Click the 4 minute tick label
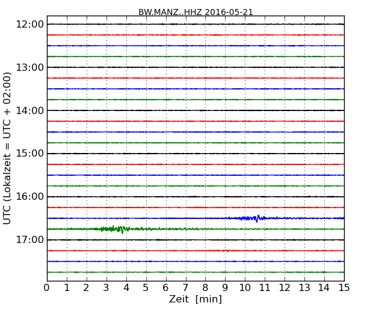The width and height of the screenshot is (391, 312). pos(126,288)
